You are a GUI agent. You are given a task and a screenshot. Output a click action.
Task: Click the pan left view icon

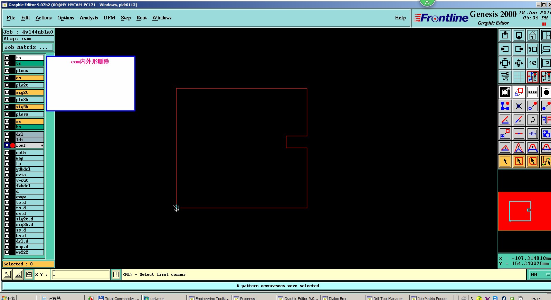tap(505, 49)
